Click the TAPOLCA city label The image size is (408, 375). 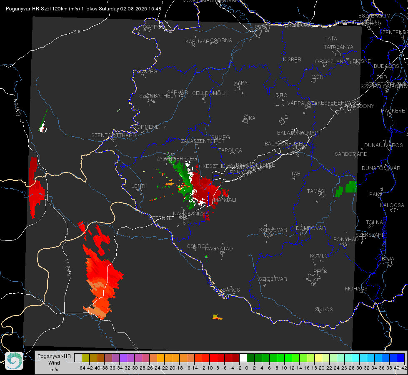click(230, 150)
